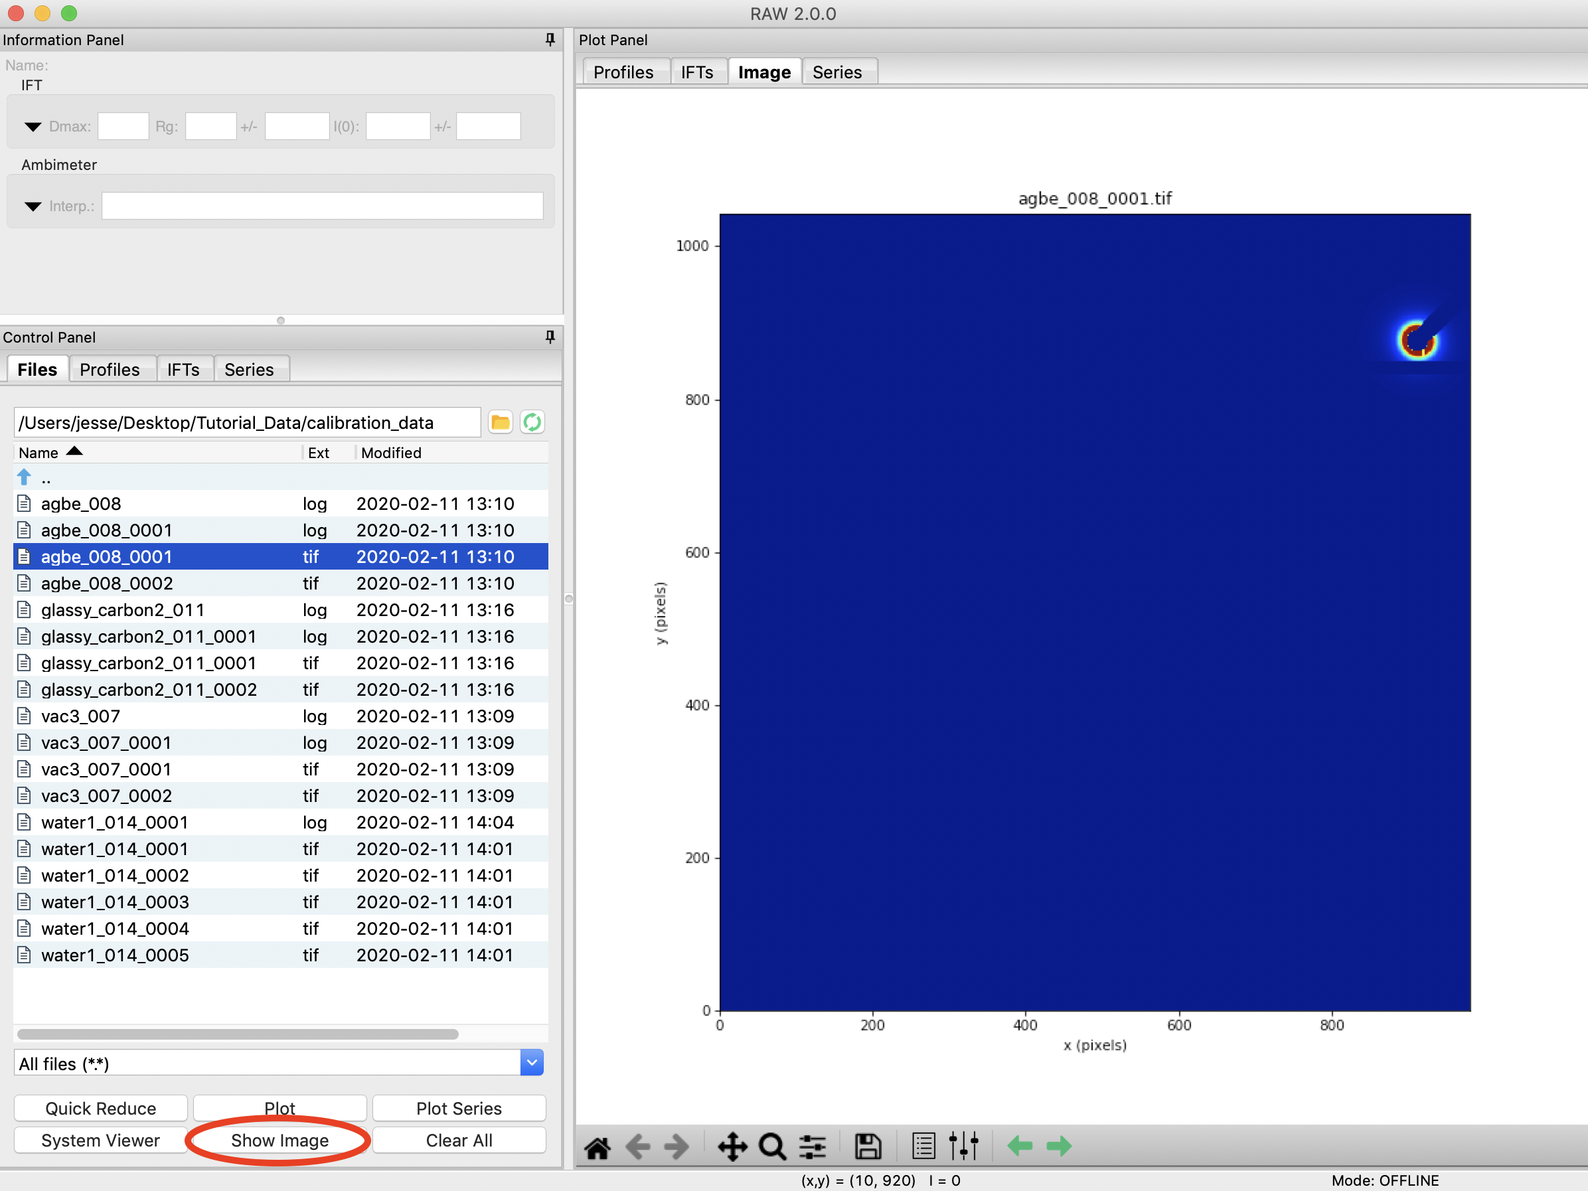Select the Image tab in Plot Panel
This screenshot has width=1588, height=1191.
click(765, 72)
